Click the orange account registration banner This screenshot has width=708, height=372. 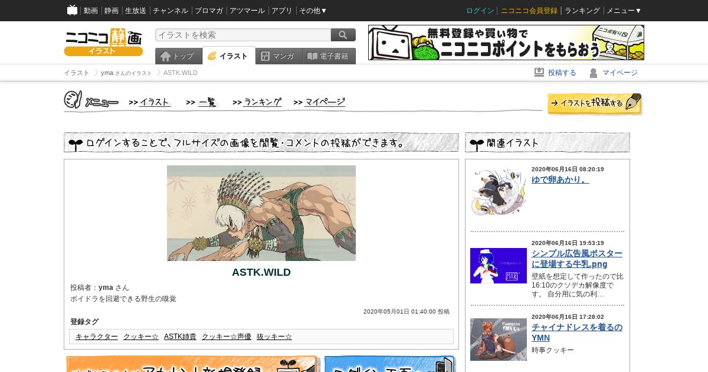click(x=193, y=364)
